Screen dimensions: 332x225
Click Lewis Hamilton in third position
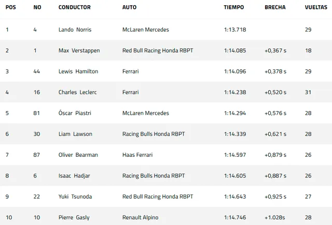click(x=78, y=71)
